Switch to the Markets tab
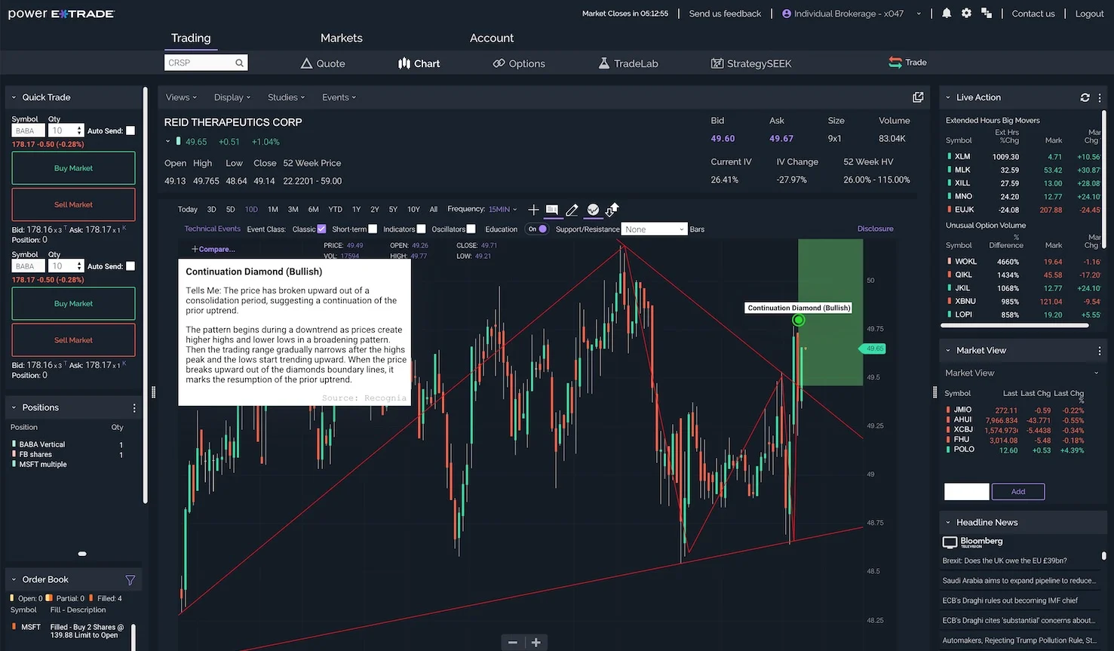The width and height of the screenshot is (1114, 651). [x=342, y=38]
